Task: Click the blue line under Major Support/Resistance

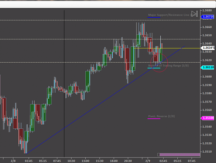Action: 154,17
